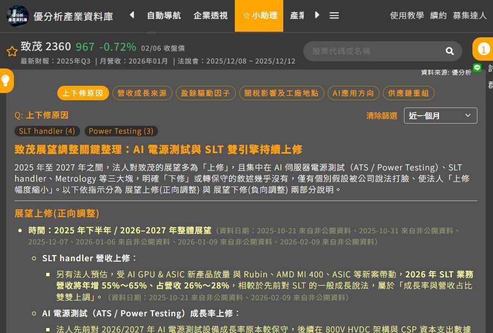Click the 營收成長來源 button
This screenshot has width=493, height=333.
point(142,93)
